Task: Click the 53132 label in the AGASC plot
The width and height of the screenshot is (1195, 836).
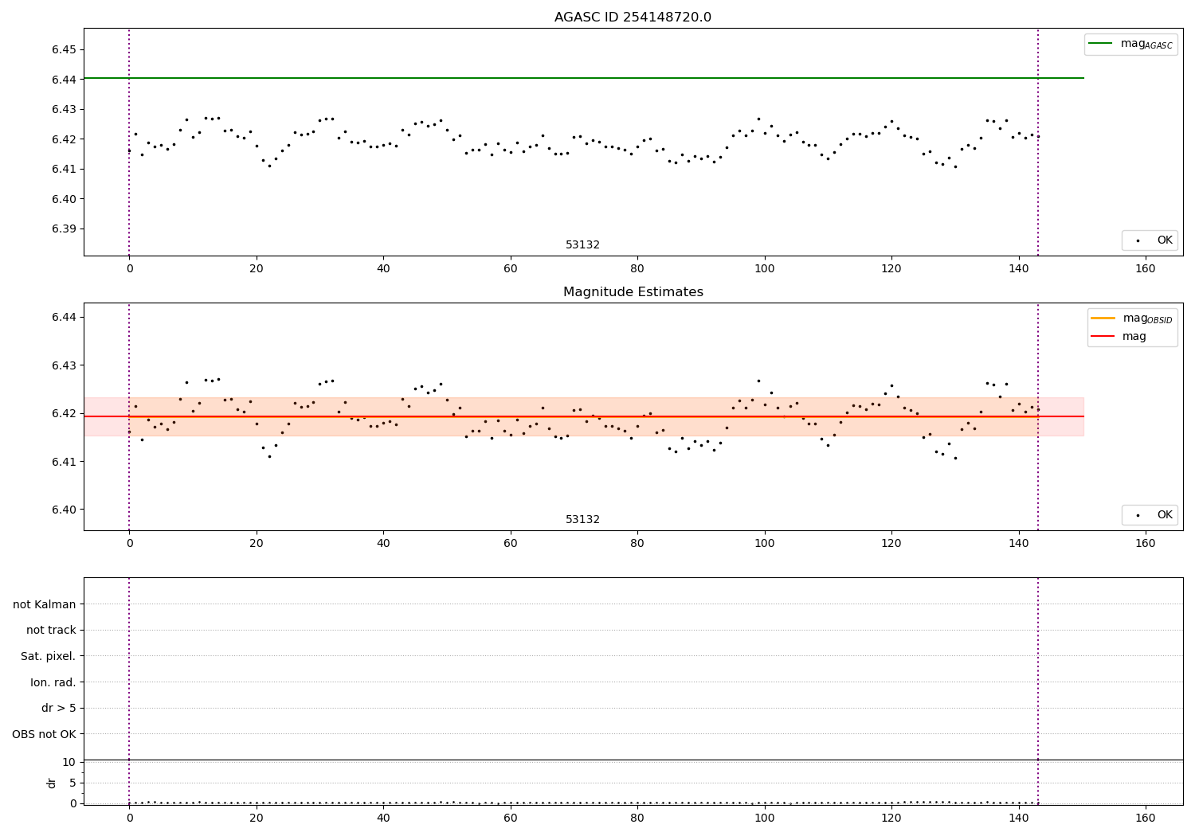Action: [x=582, y=245]
